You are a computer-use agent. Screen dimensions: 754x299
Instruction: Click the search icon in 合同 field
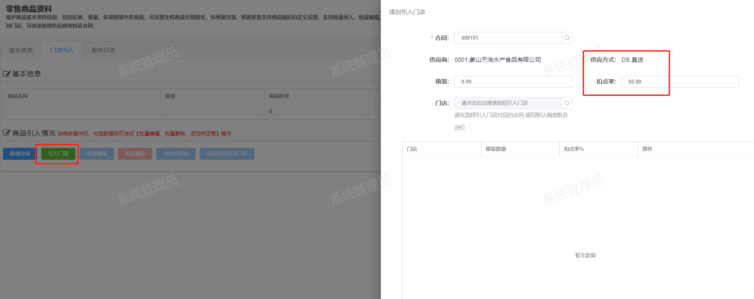point(567,38)
